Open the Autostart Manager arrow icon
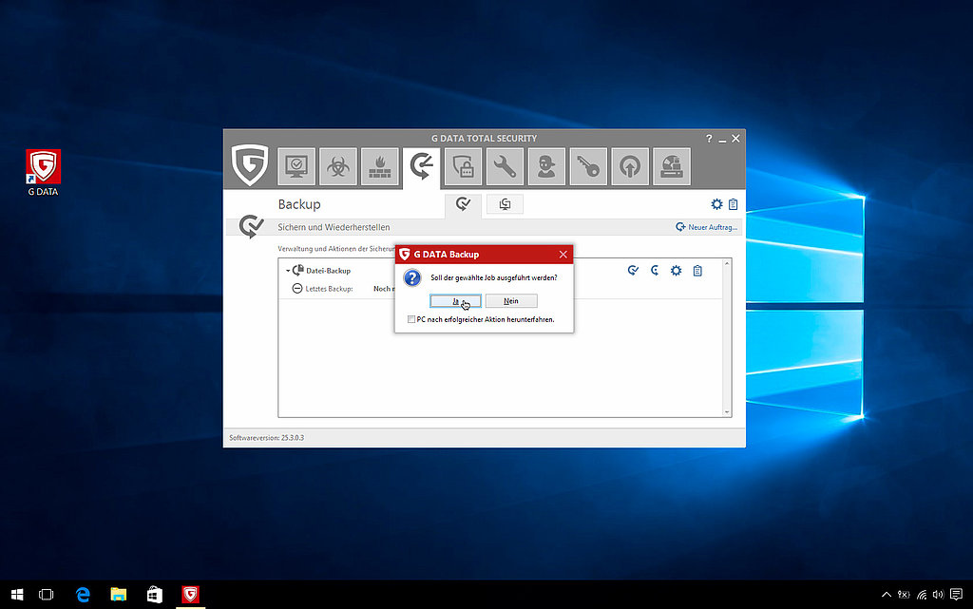The image size is (973, 609). [630, 167]
